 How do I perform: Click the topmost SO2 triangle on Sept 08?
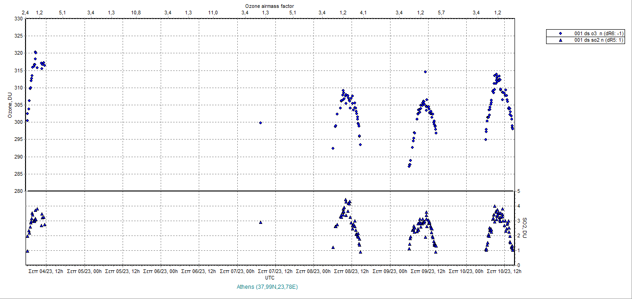click(x=345, y=200)
